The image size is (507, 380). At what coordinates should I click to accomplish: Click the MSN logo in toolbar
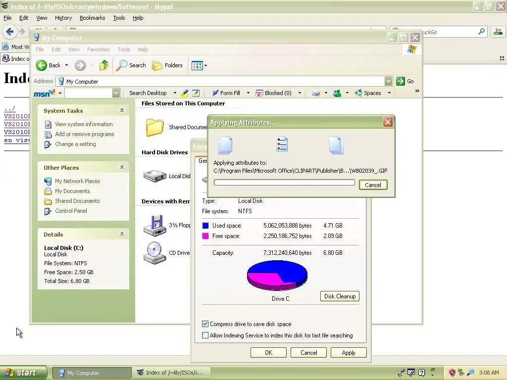point(44,94)
